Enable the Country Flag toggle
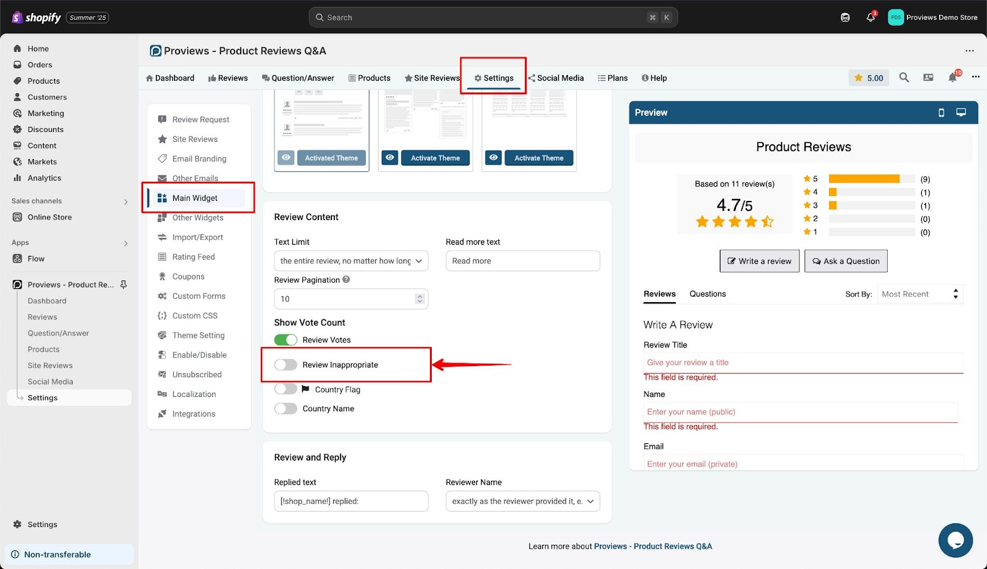 [286, 389]
